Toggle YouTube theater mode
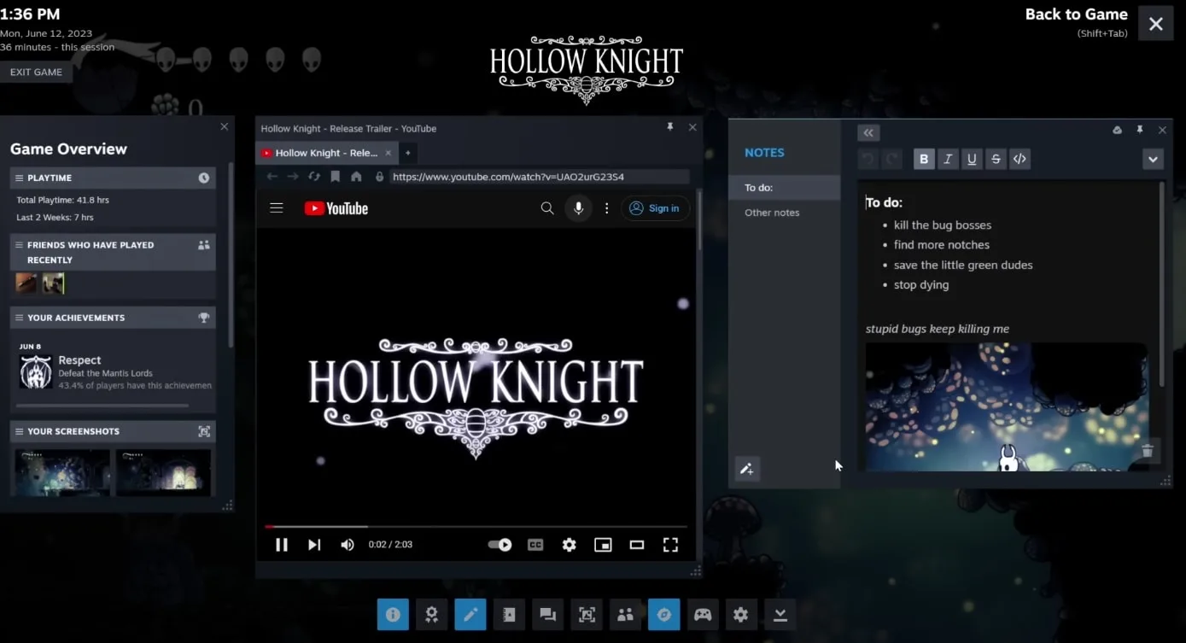Viewport: 1186px width, 643px height. click(637, 545)
